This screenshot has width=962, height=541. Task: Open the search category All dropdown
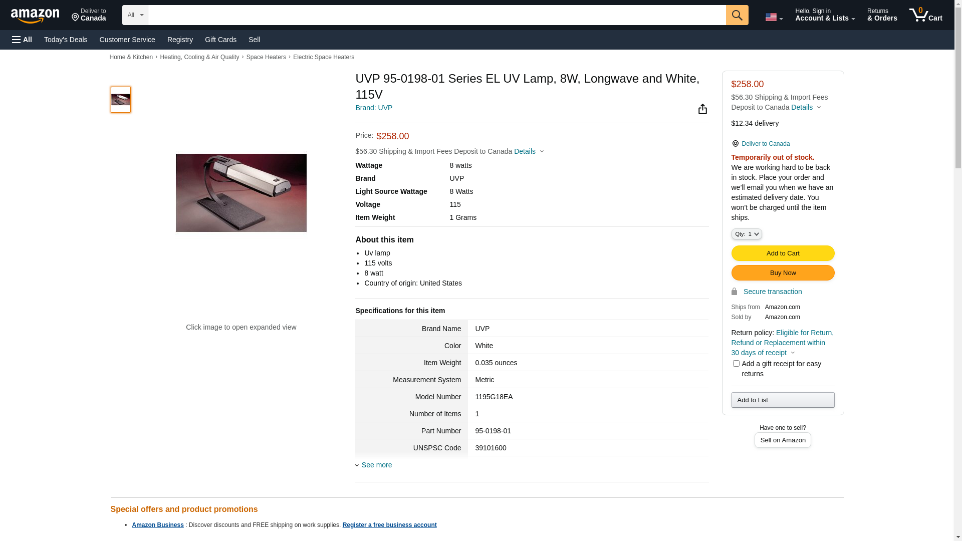(x=135, y=15)
